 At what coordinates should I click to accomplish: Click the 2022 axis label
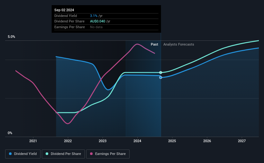tap(68, 141)
